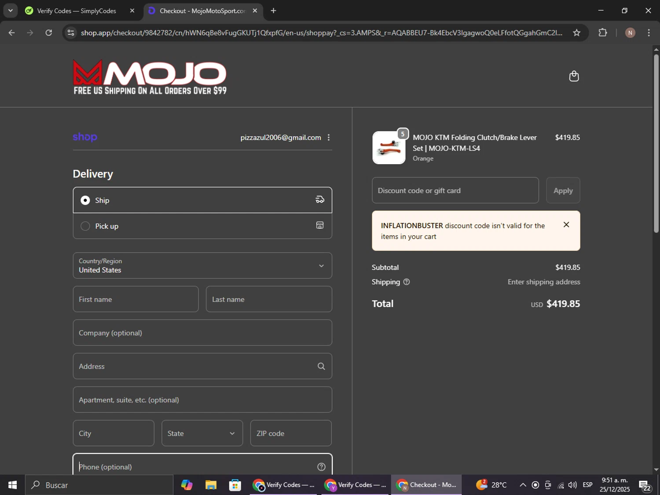Expand the Country/Region dropdown
660x495 pixels.
point(202,265)
